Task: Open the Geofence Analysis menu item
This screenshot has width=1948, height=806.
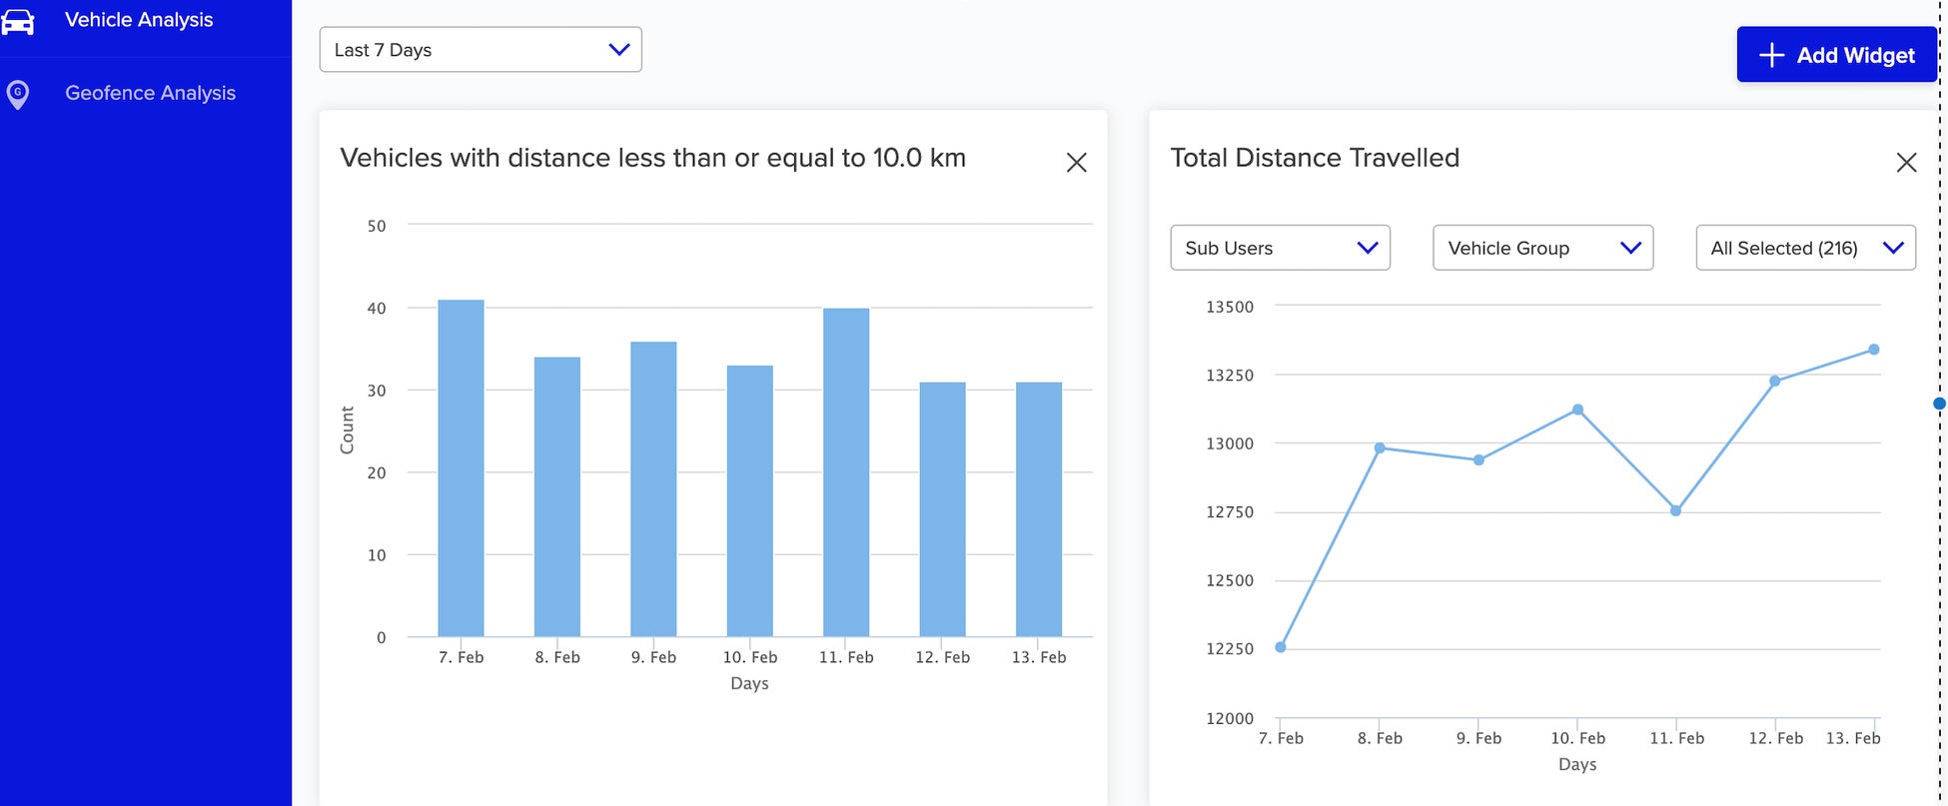Action: [150, 93]
